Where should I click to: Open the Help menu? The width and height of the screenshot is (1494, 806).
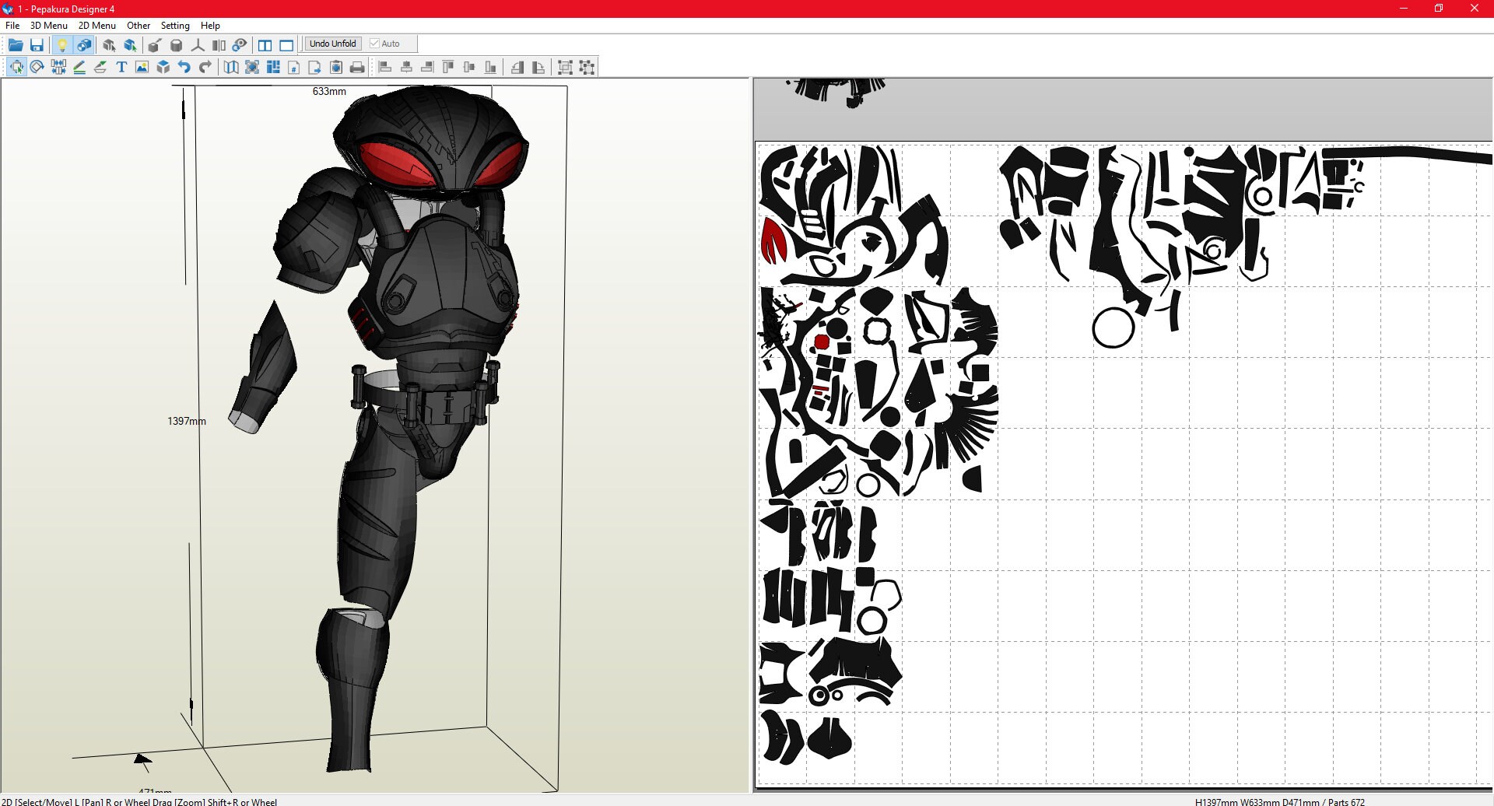click(210, 25)
